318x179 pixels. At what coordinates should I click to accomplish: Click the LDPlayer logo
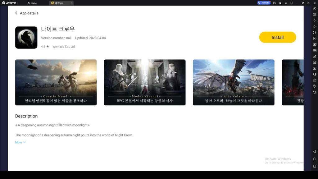coord(9,3)
